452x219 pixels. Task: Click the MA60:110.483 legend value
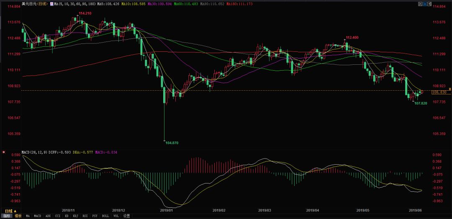(186, 4)
